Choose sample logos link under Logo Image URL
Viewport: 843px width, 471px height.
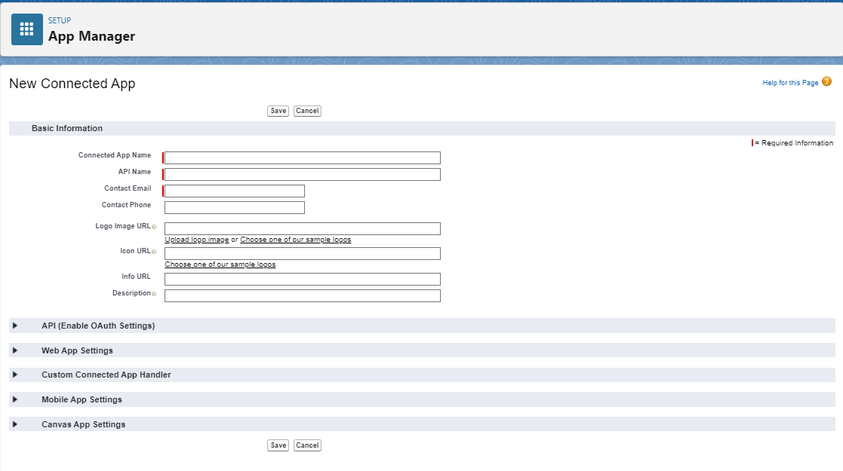tap(296, 240)
